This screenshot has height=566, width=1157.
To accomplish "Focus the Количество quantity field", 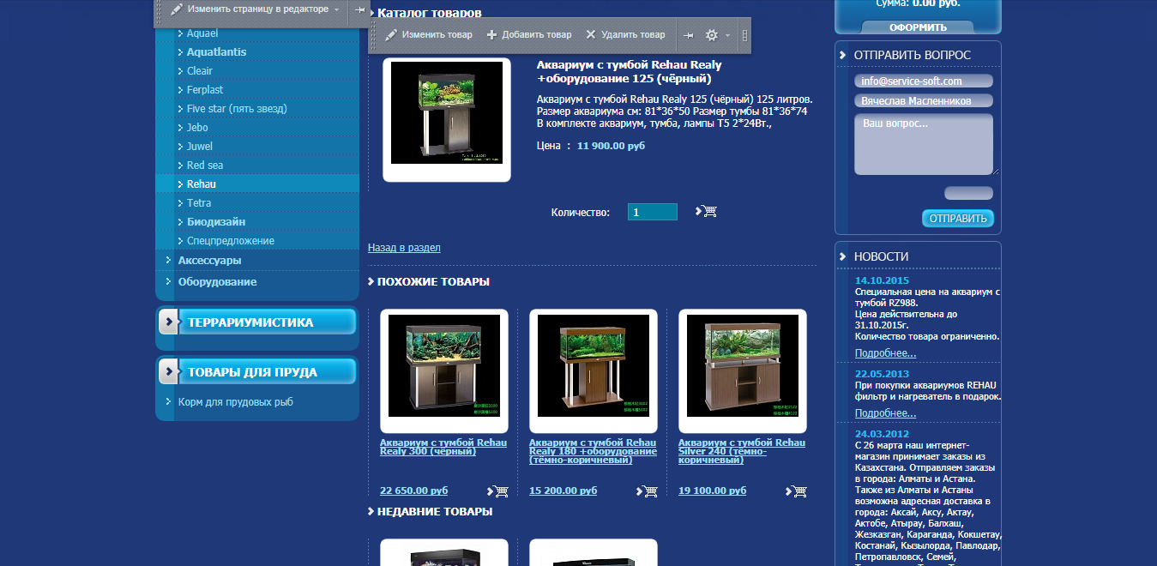I will click(x=653, y=212).
